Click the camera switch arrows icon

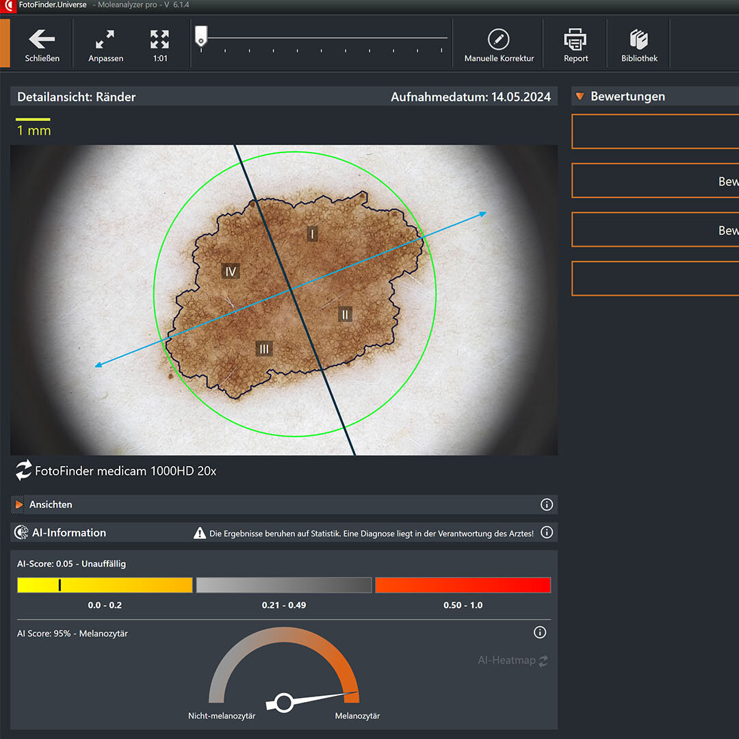tap(24, 471)
